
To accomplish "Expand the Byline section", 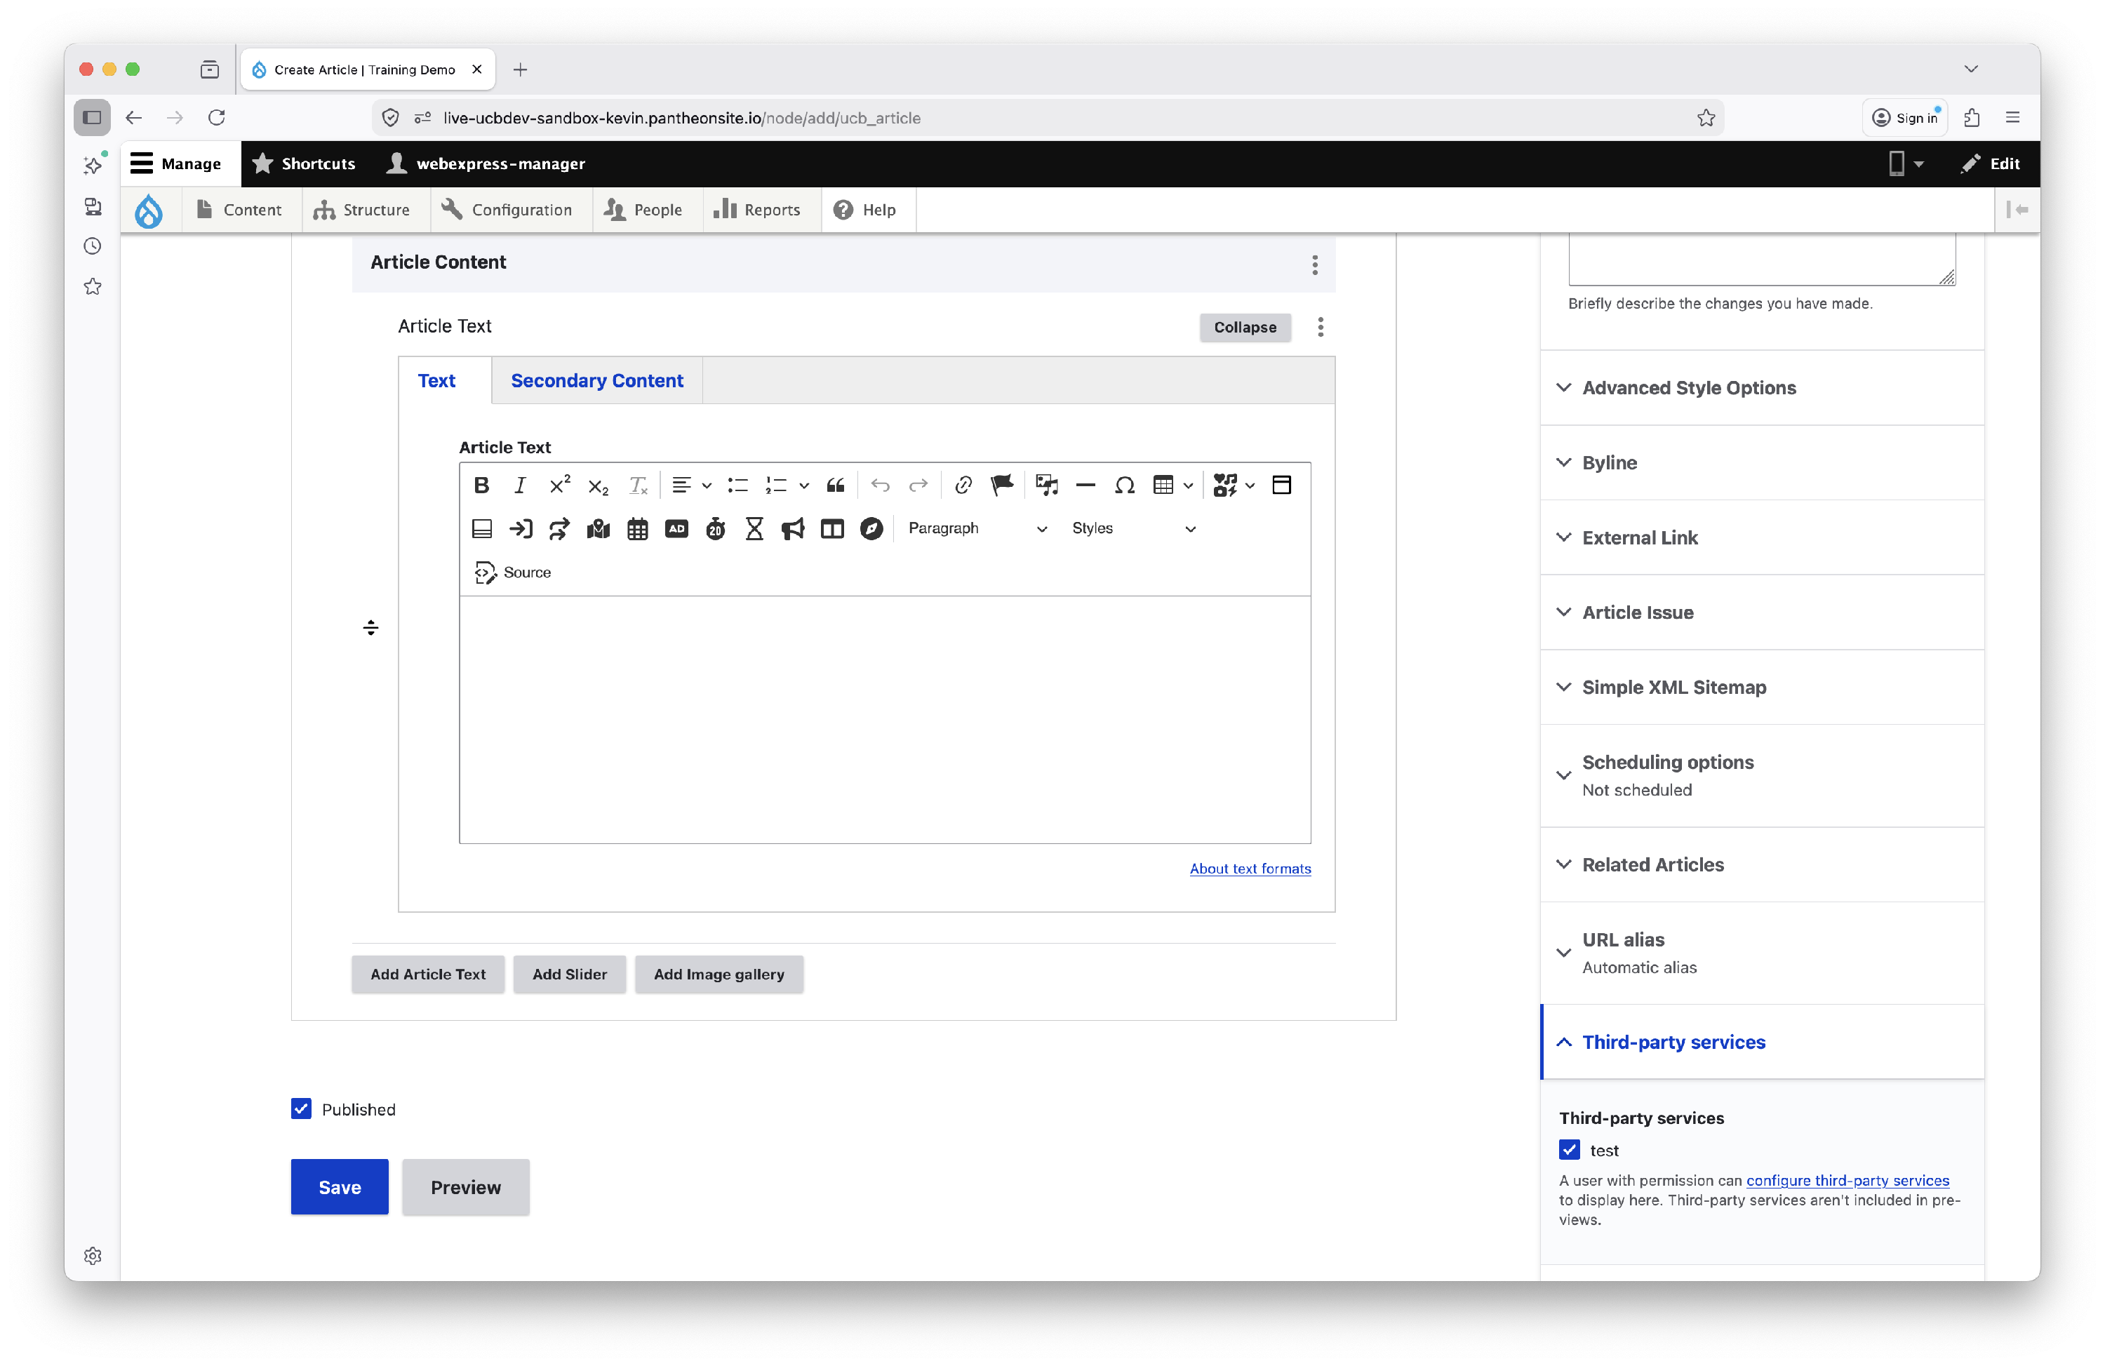I will click(1610, 462).
